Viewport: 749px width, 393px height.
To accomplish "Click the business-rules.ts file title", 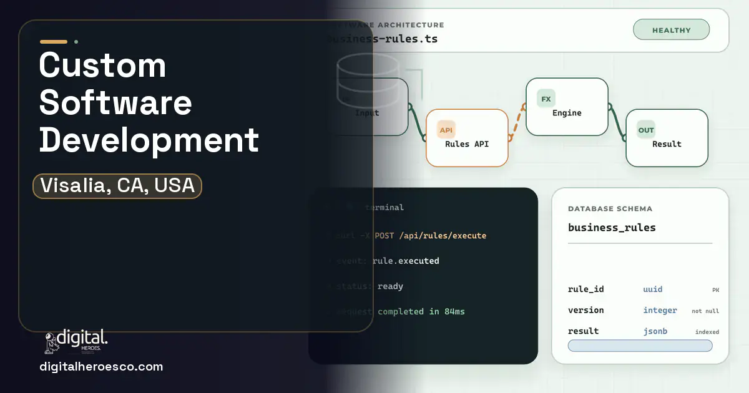I will 382,39.
